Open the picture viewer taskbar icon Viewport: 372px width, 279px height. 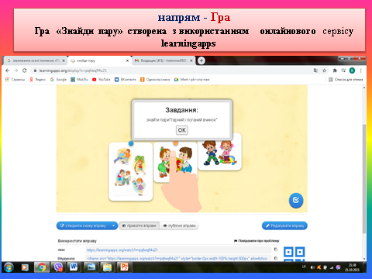pyautogui.click(x=91, y=267)
